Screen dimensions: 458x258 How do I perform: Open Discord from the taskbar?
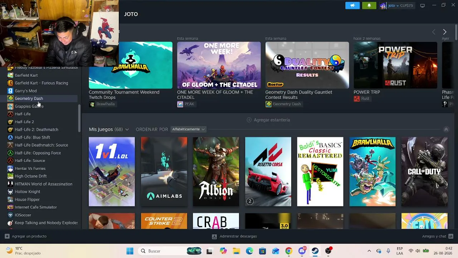coord(302,251)
